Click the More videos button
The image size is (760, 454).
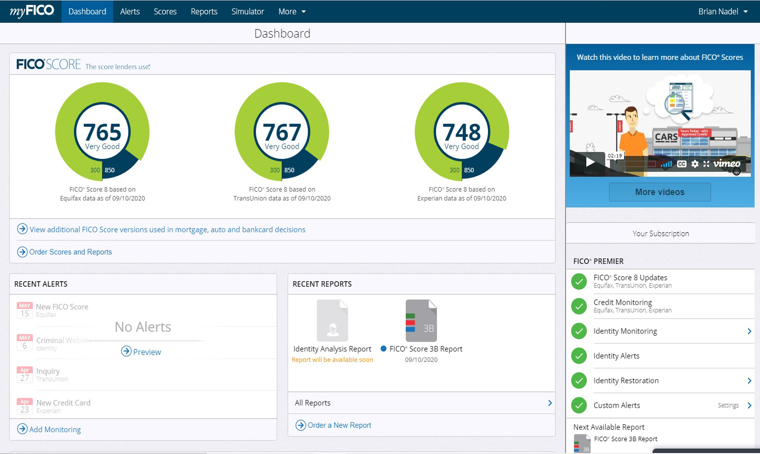click(659, 192)
